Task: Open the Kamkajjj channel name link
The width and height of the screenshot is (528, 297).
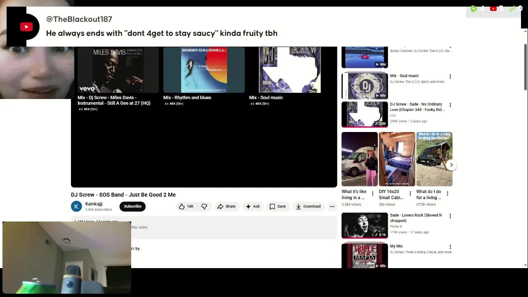Action: tap(94, 204)
